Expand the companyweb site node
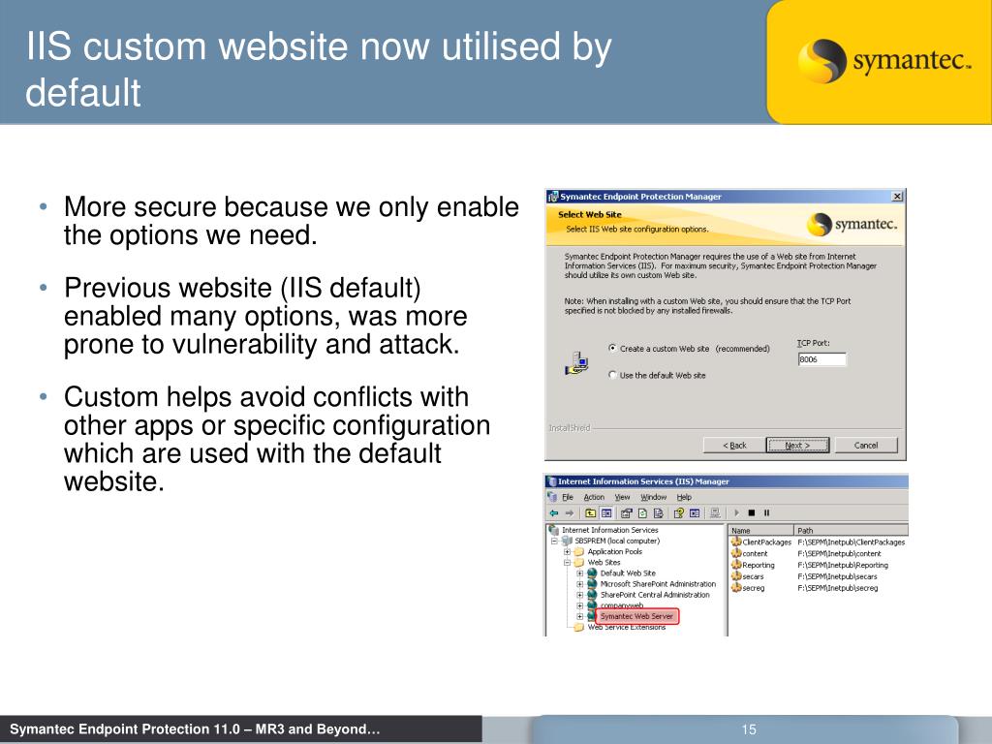 (579, 605)
